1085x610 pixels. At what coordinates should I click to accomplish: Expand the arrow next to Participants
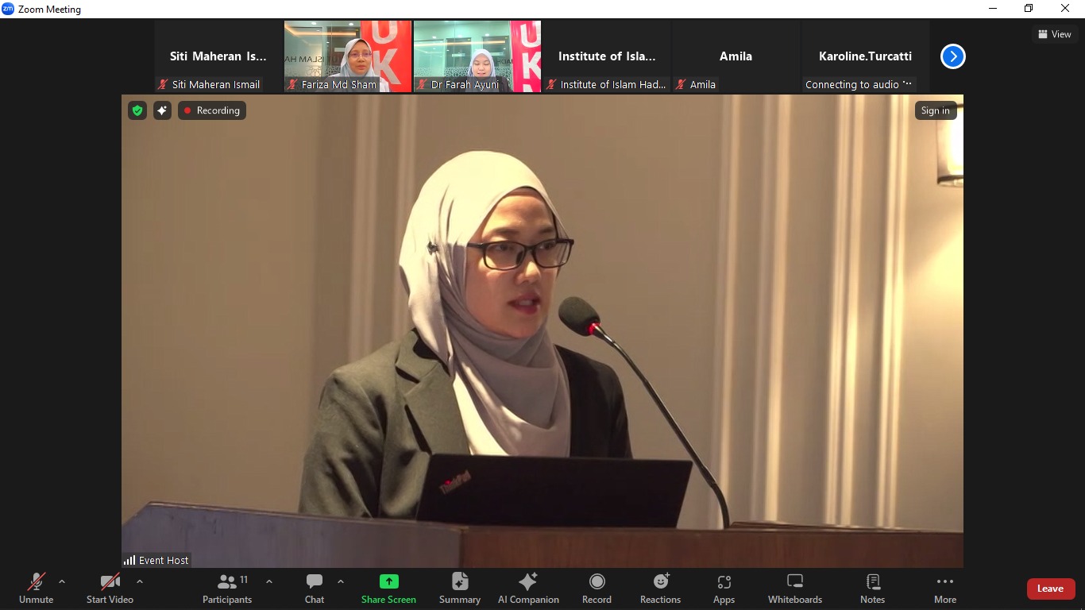[269, 581]
